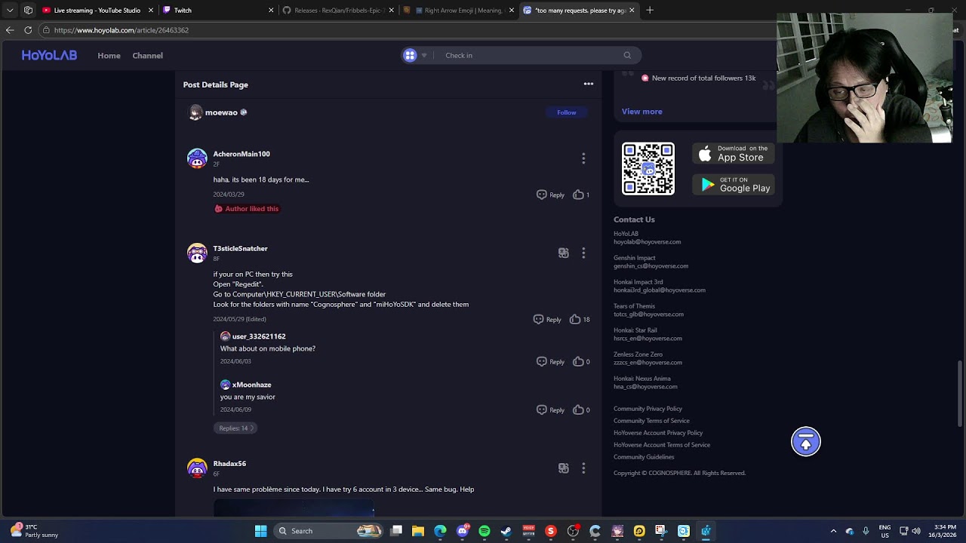Image resolution: width=966 pixels, height=543 pixels.
Task: Reply to T3sticleSnatcher's comment
Action: (x=547, y=319)
